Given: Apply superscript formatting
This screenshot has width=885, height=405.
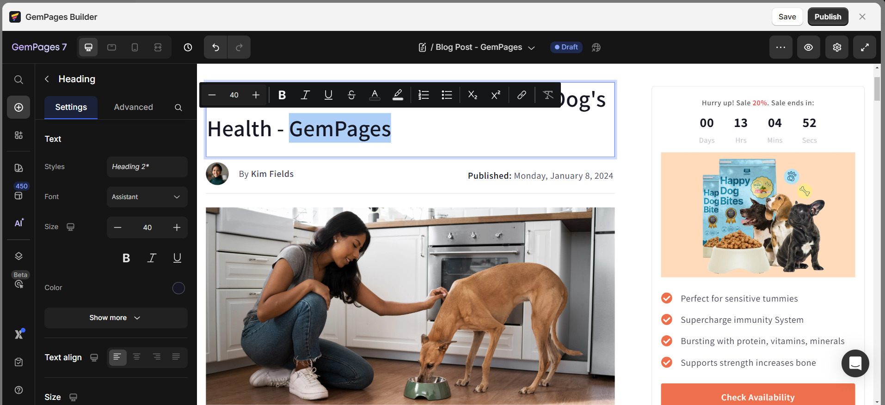Looking at the screenshot, I should point(496,95).
